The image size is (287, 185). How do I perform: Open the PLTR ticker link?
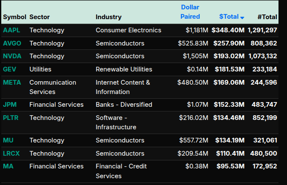11,118
